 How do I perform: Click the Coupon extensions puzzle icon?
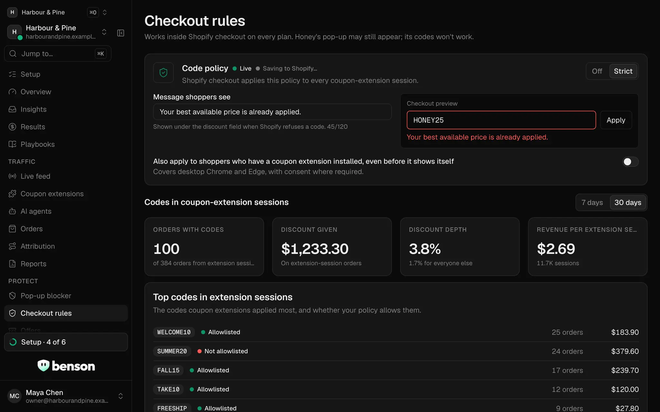(x=12, y=194)
